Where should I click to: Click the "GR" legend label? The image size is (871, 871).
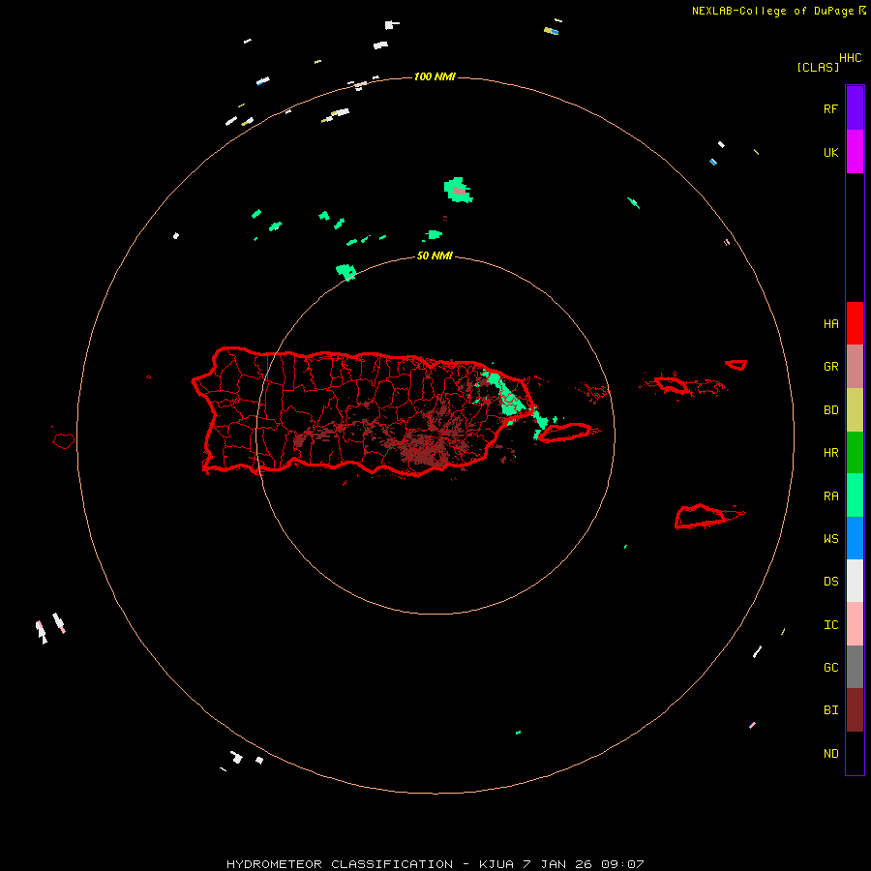pos(830,367)
